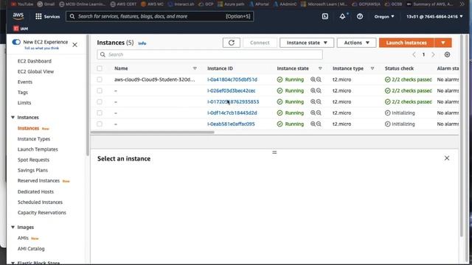The width and height of the screenshot is (472, 265).
Task: Click the Launch instances button
Action: coord(406,43)
